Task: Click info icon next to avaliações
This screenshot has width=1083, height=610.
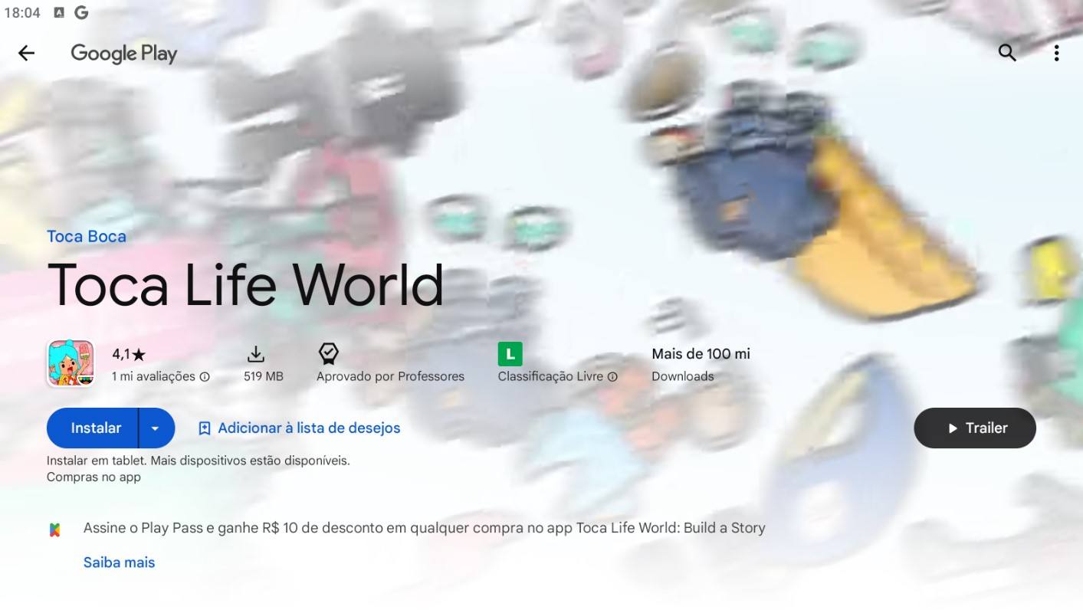Action: point(205,377)
